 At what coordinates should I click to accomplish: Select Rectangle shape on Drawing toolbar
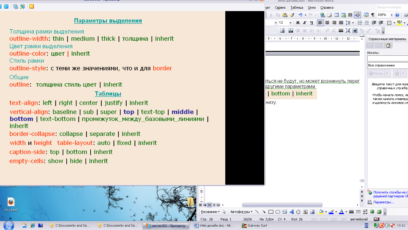point(271,212)
